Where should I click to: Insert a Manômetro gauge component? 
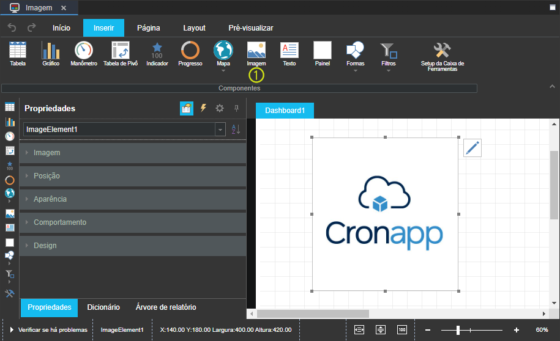click(84, 54)
